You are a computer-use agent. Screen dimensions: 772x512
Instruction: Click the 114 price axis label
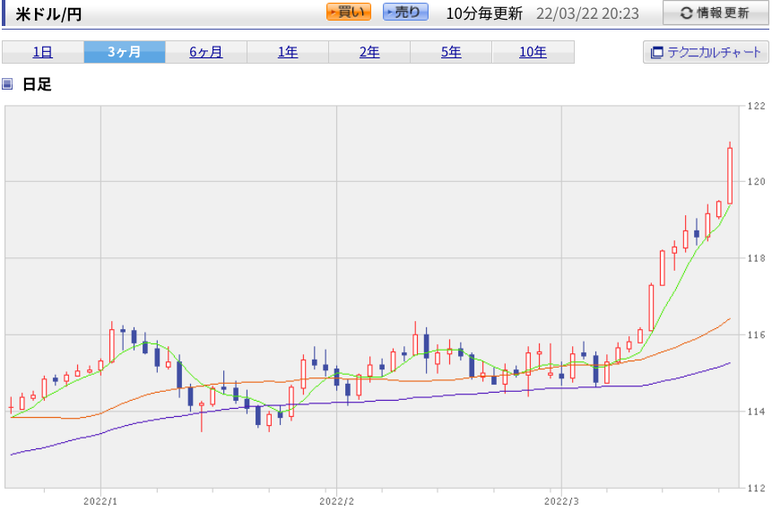[756, 412]
